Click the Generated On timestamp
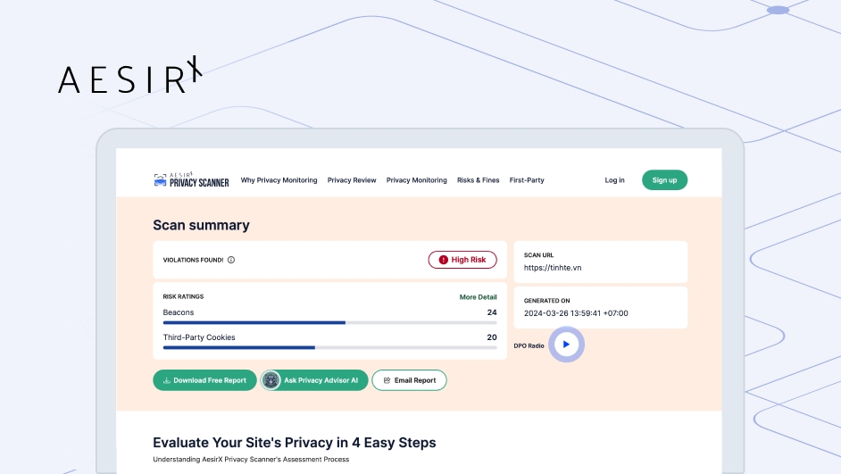Image resolution: width=841 pixels, height=474 pixels. point(576,313)
